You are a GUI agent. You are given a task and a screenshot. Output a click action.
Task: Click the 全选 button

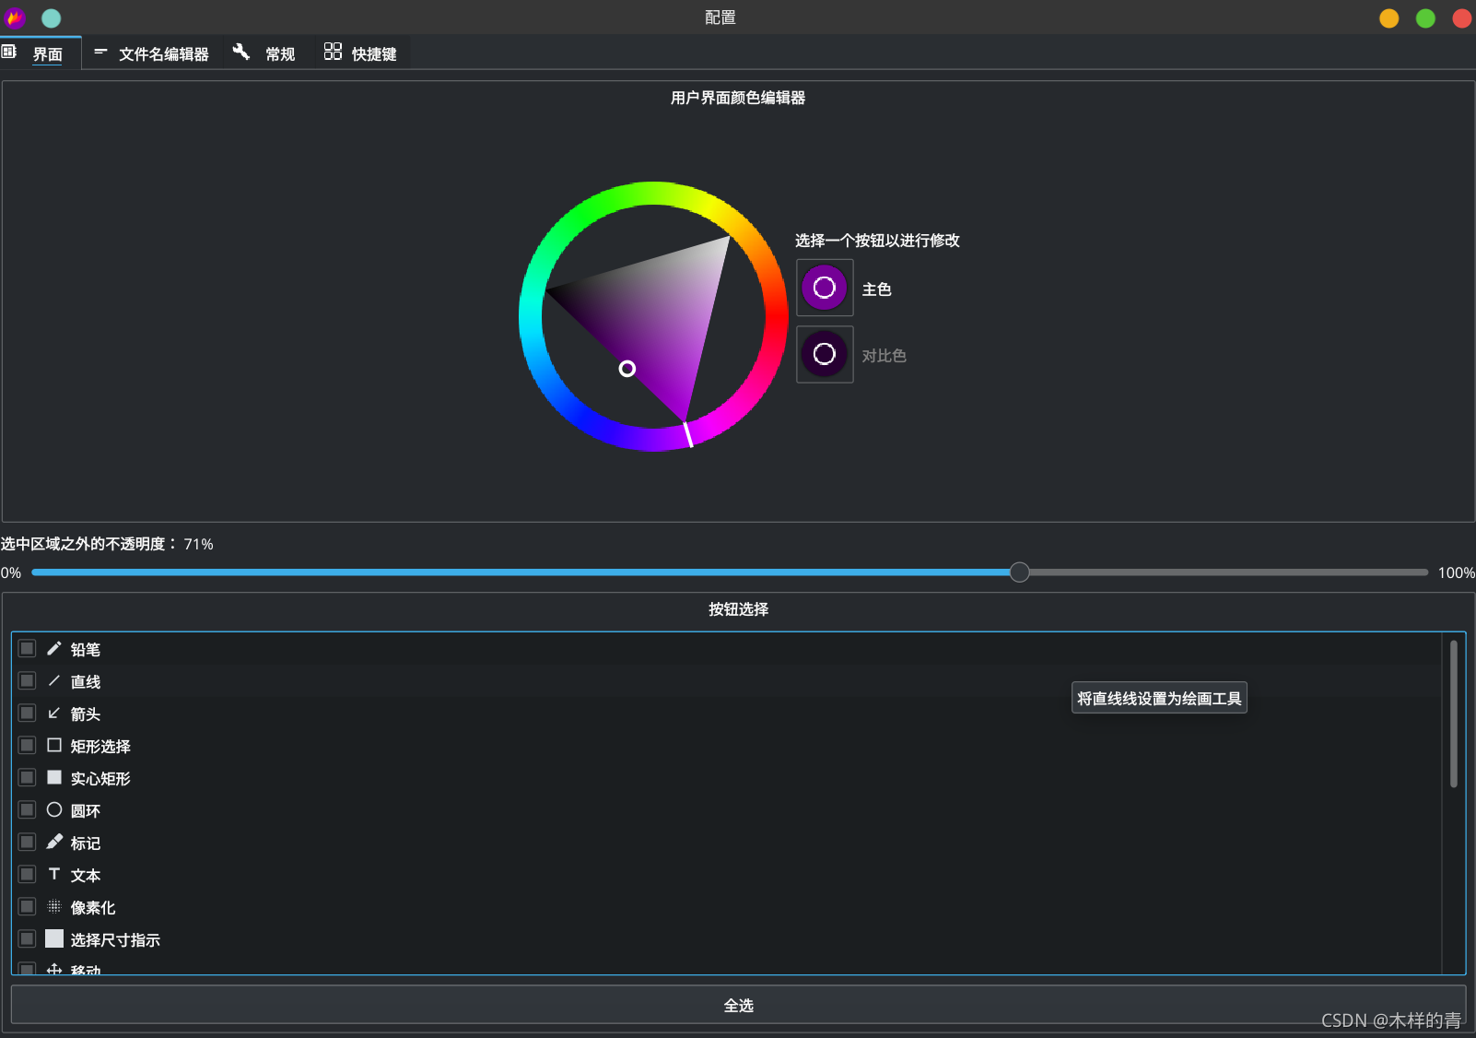738,1005
